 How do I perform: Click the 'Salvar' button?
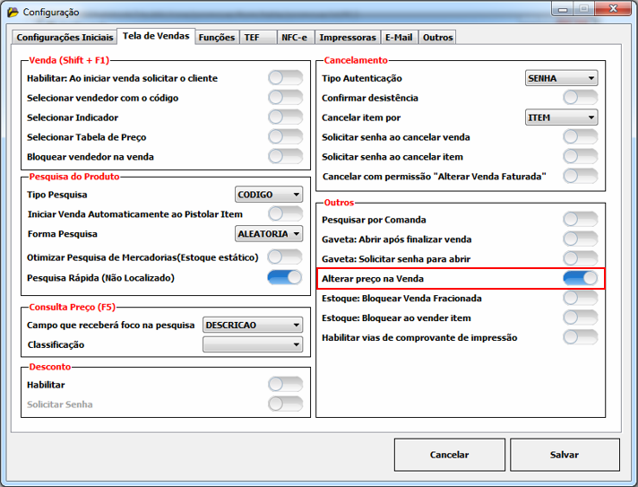pyautogui.click(x=565, y=455)
